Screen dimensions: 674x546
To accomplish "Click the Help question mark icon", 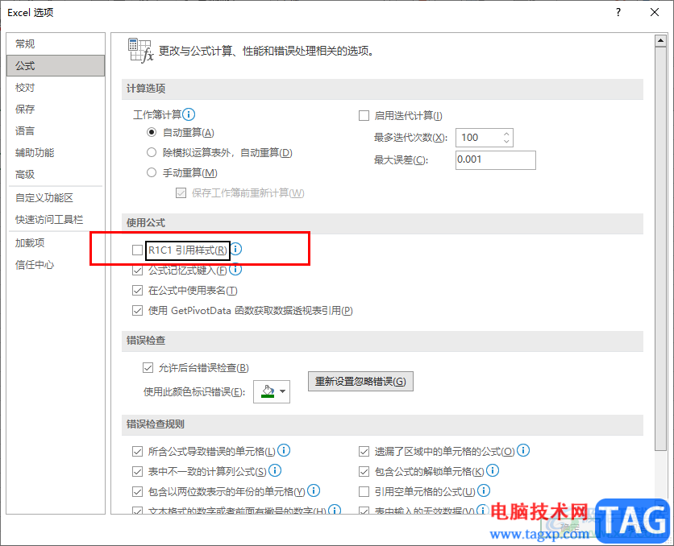I will [x=618, y=12].
